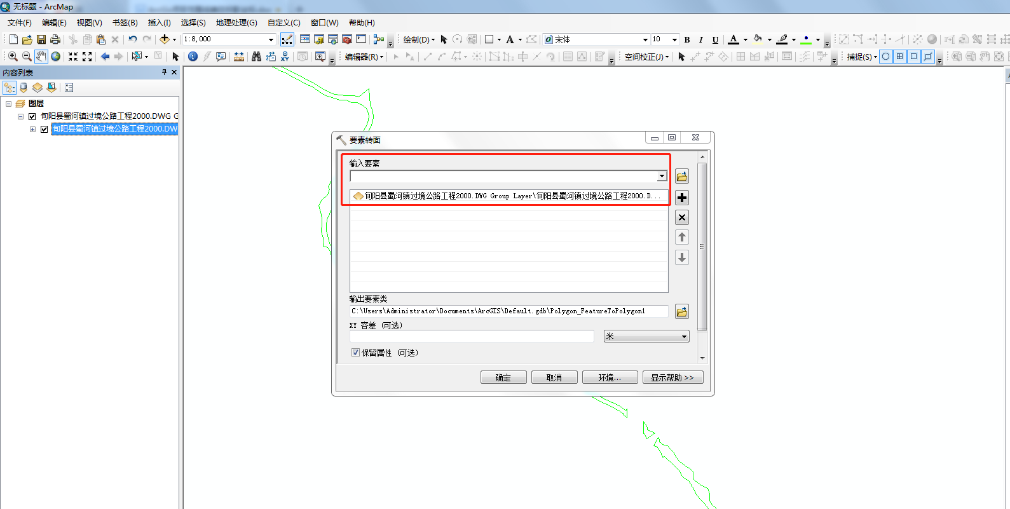Image resolution: width=1010 pixels, height=509 pixels.
Task: Open the Find binoculars tool
Action: coord(256,57)
